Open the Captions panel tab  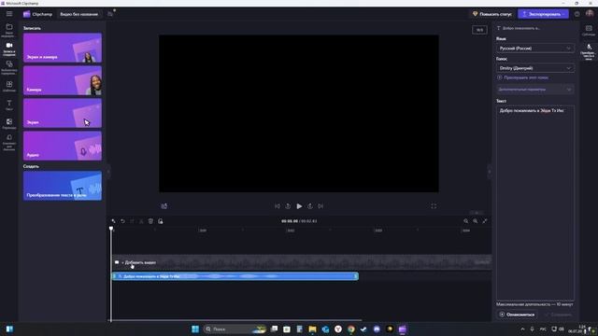[589, 31]
